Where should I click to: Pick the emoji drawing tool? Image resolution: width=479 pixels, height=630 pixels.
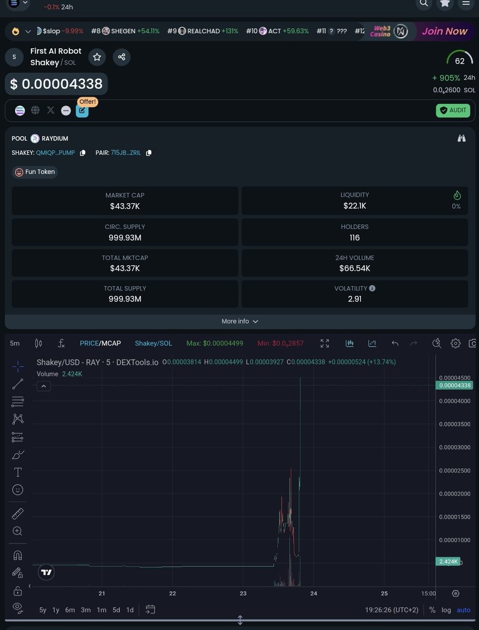point(17,489)
